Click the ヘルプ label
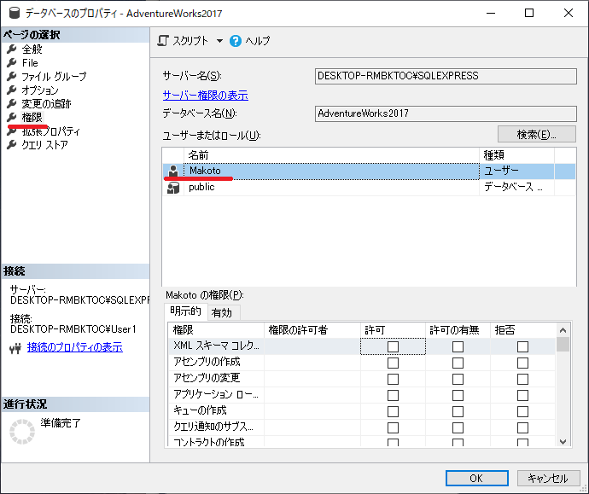Image resolution: width=589 pixels, height=494 pixels. click(258, 41)
